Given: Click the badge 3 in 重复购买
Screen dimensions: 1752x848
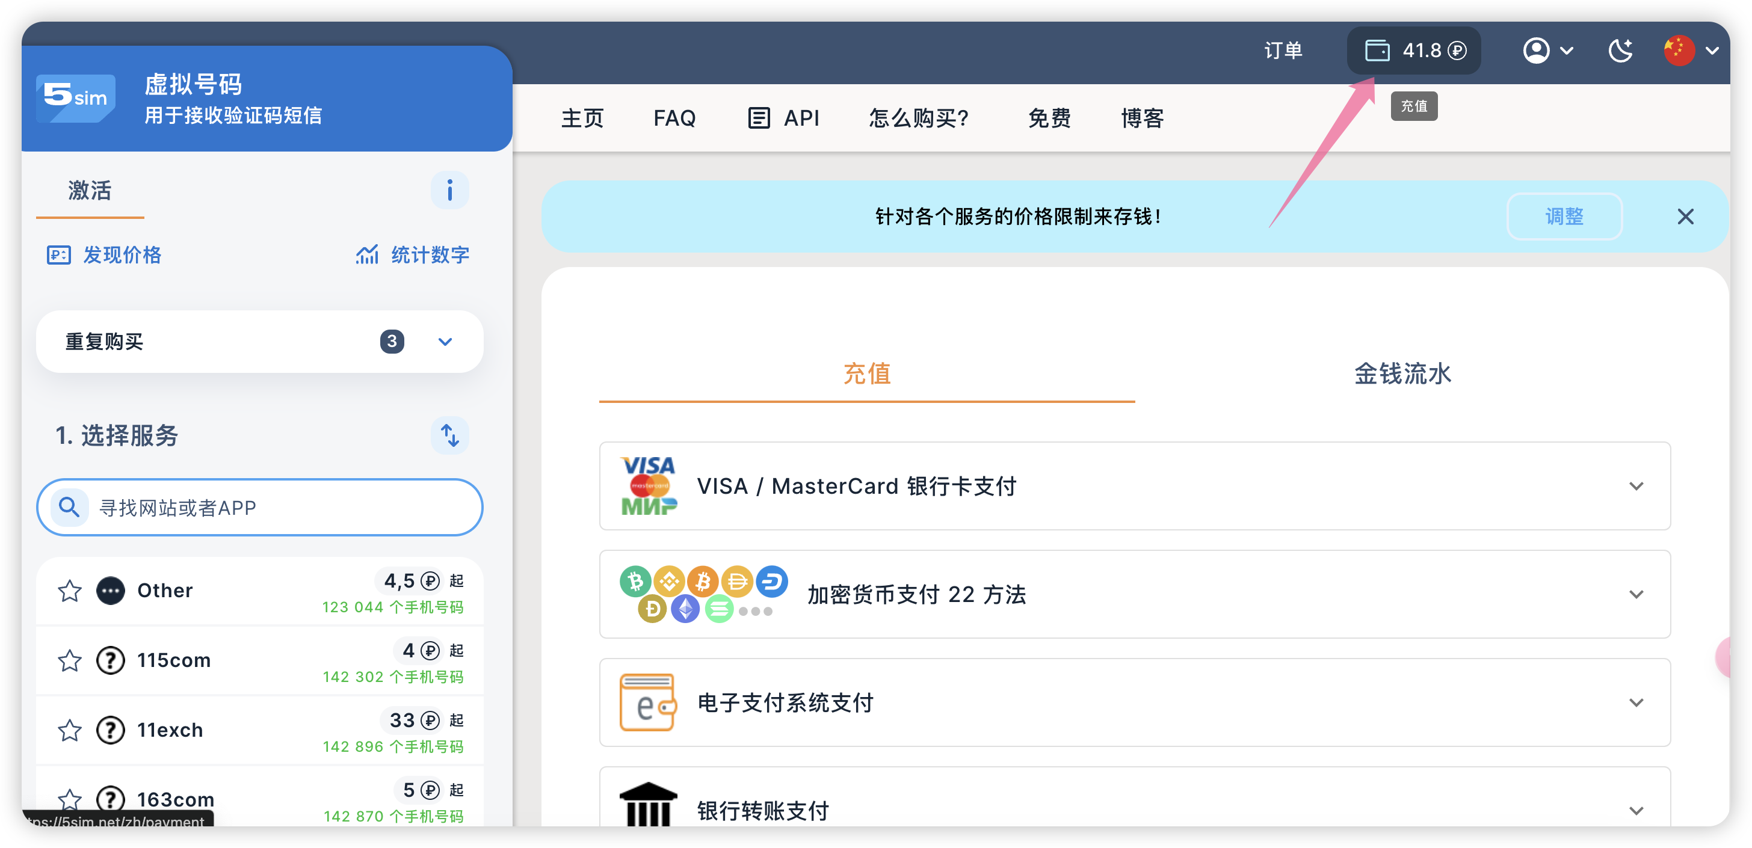Looking at the screenshot, I should 392,342.
